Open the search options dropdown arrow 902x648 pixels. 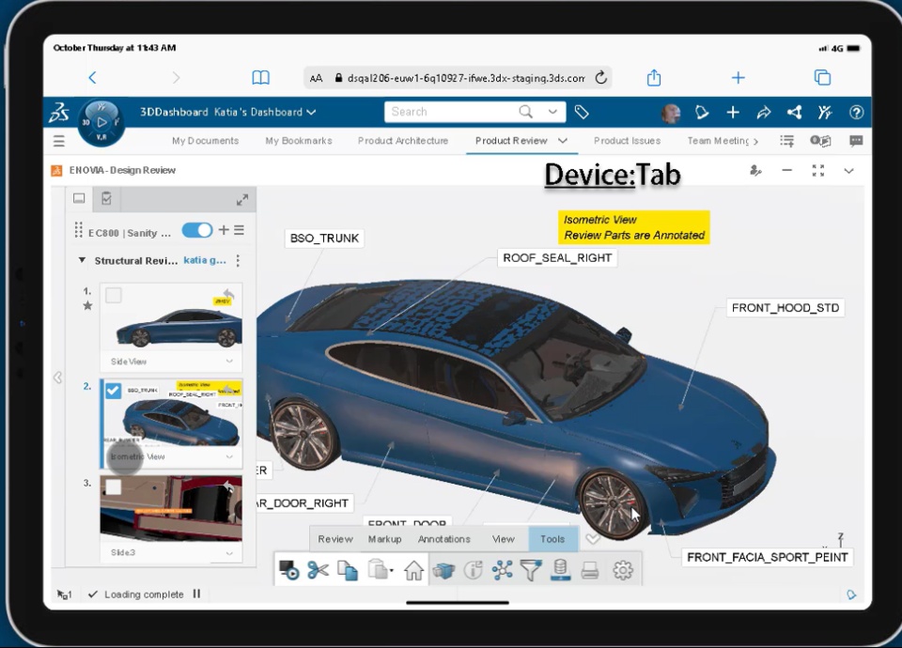[x=552, y=112]
